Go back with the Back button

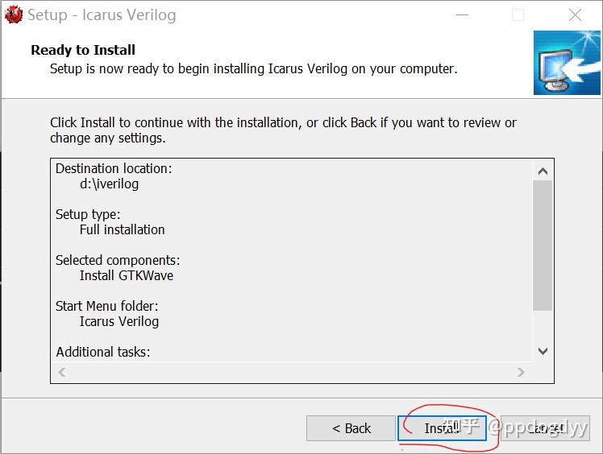click(351, 428)
